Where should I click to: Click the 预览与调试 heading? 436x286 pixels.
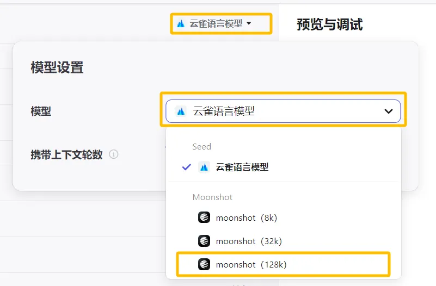tap(330, 24)
